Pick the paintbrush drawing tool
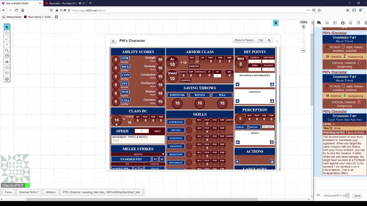Screen dimensions: 367x206 point(7,39)
